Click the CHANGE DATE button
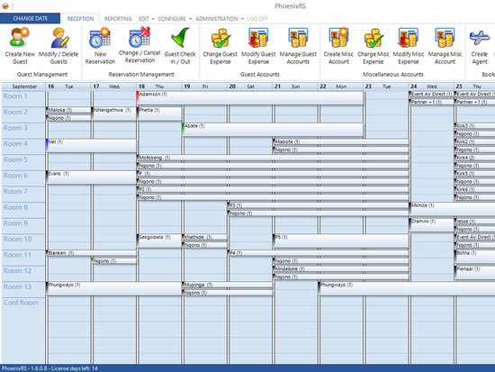The width and height of the screenshot is (495, 372). [x=30, y=18]
